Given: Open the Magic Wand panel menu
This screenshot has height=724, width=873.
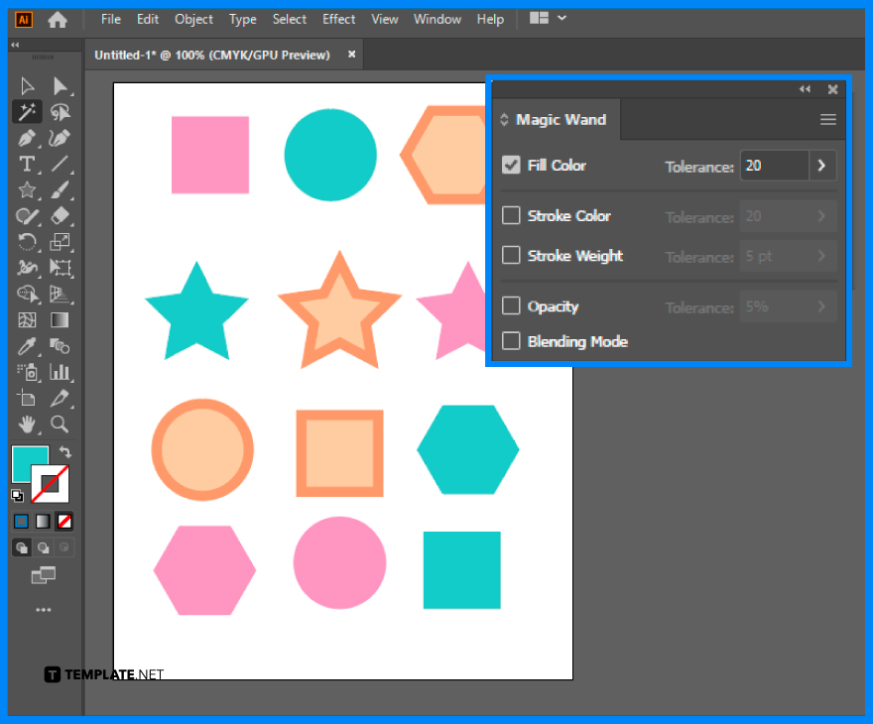Looking at the screenshot, I should pos(828,119).
